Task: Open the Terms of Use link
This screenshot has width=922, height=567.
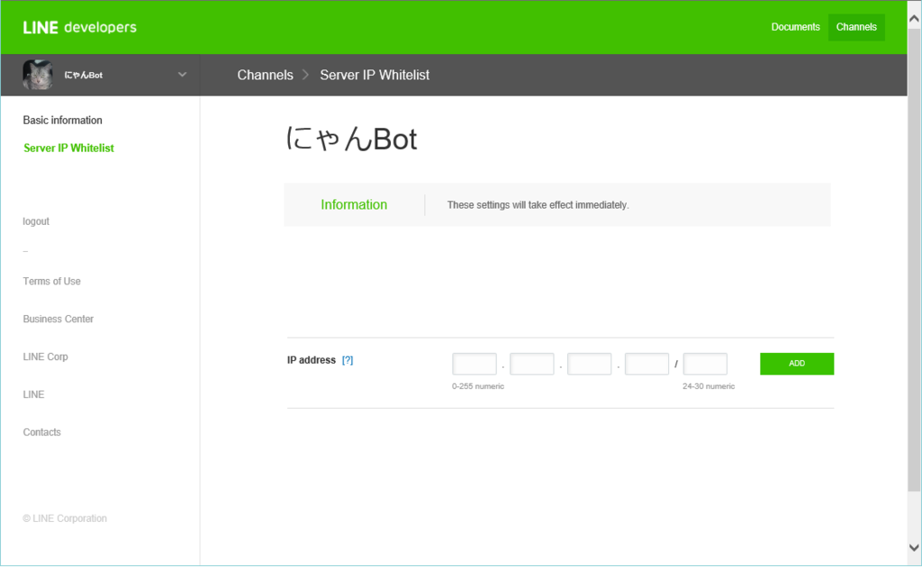Action: 51,282
